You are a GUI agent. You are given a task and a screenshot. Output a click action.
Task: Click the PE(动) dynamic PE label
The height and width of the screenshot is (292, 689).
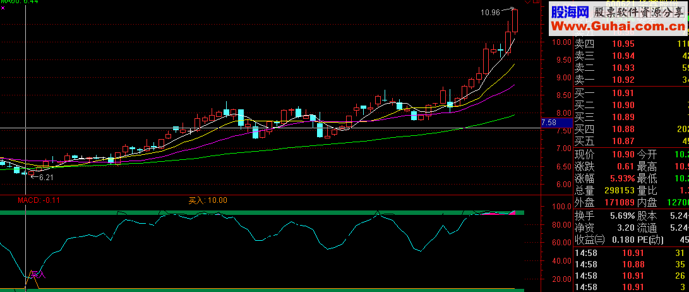click(650, 240)
